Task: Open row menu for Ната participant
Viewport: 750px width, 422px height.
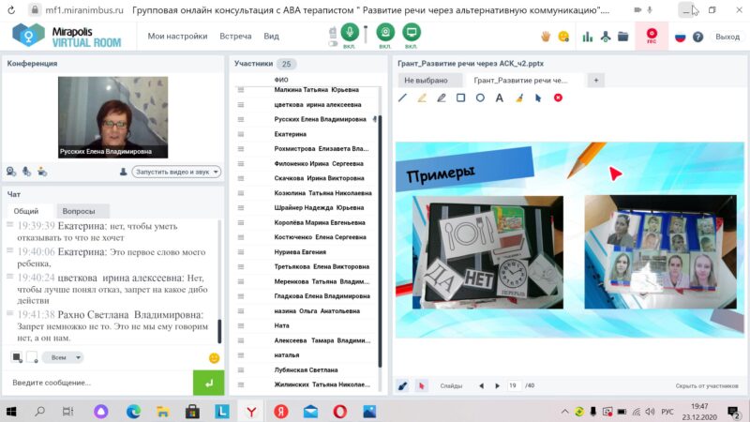Action: click(x=241, y=325)
